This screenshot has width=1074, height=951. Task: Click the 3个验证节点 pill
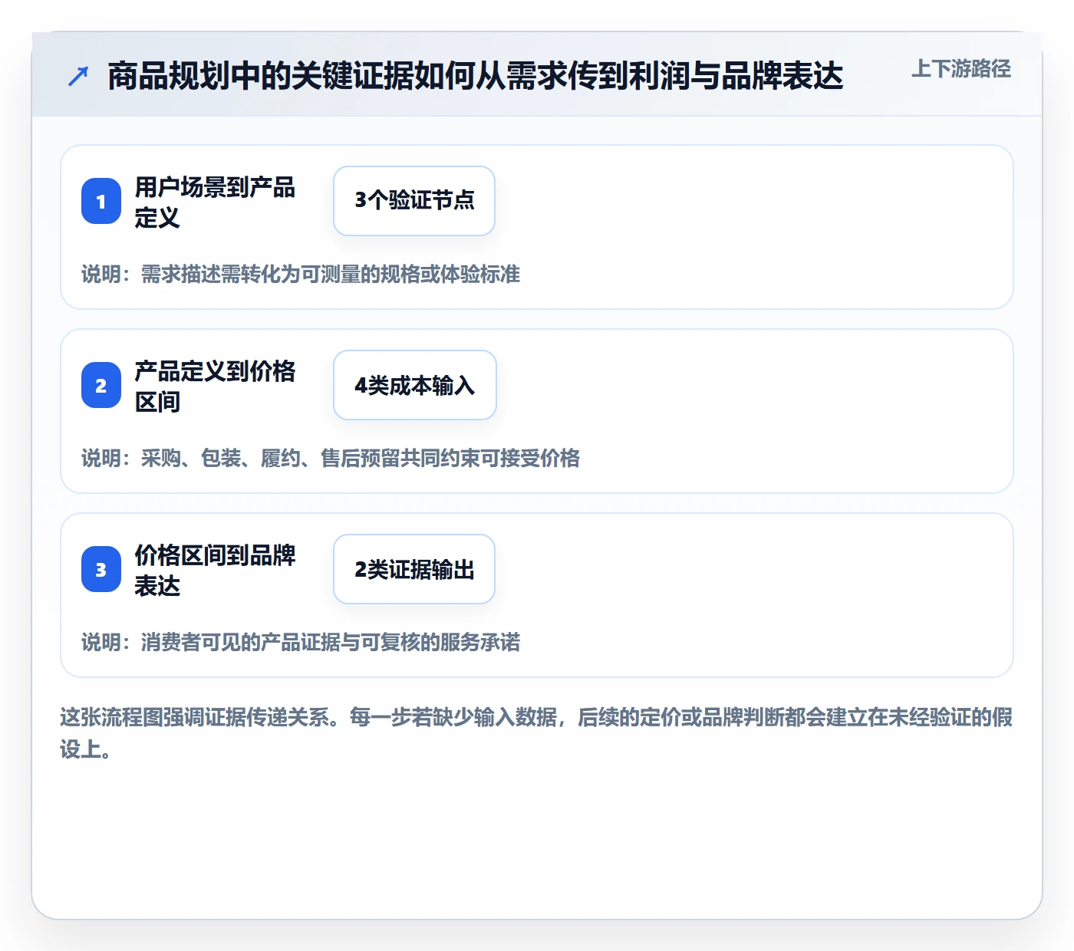pos(414,201)
